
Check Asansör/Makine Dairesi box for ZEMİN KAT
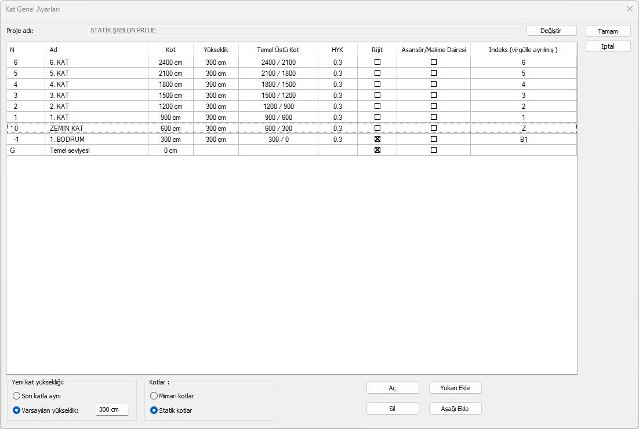coord(434,128)
